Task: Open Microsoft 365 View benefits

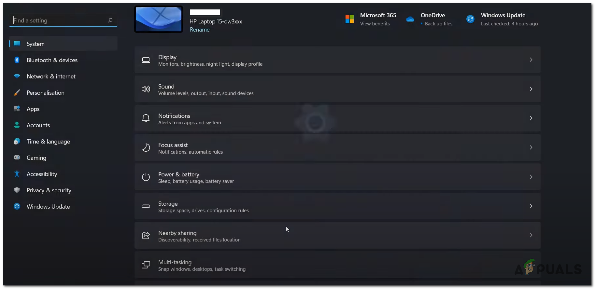Action: [x=375, y=24]
